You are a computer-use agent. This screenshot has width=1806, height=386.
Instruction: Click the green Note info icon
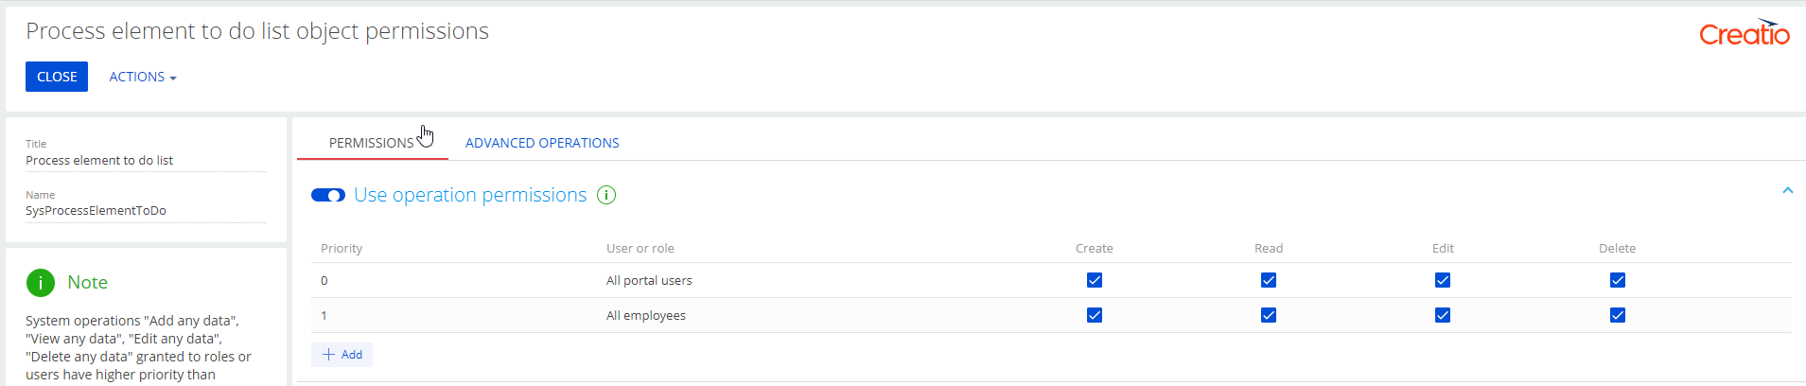(41, 282)
